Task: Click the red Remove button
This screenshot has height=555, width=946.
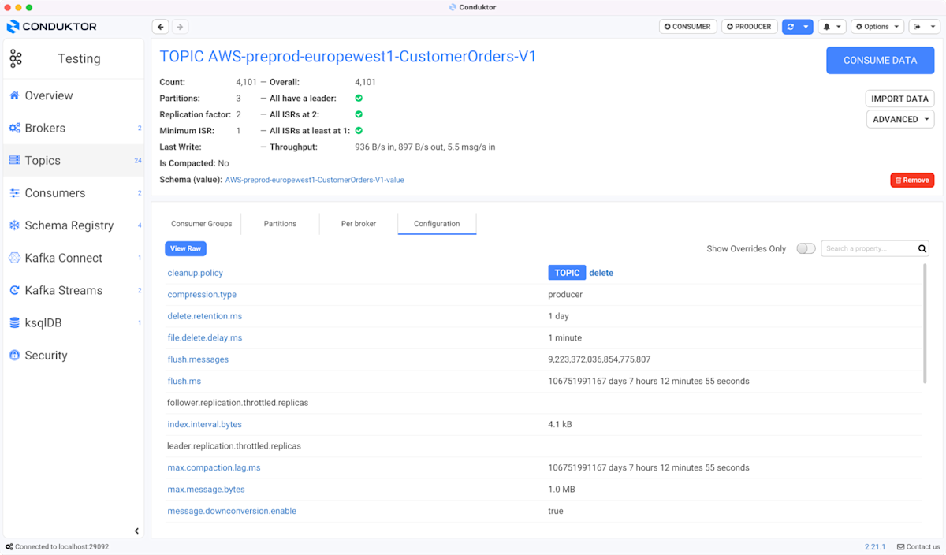Action: coord(912,180)
